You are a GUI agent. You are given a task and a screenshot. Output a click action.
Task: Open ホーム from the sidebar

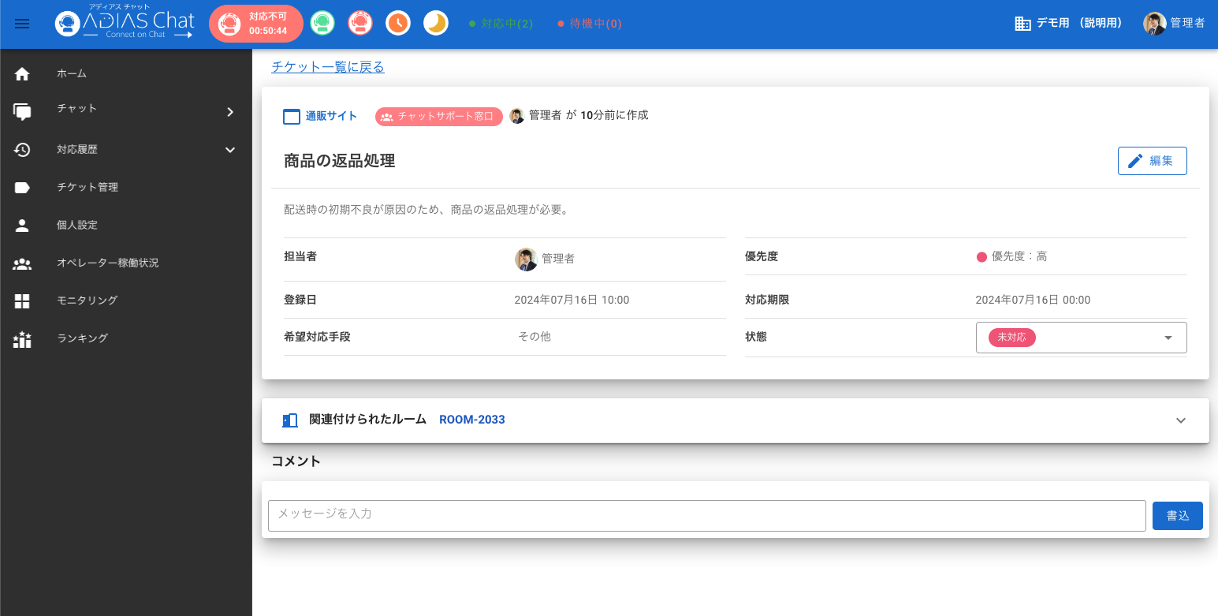[71, 73]
